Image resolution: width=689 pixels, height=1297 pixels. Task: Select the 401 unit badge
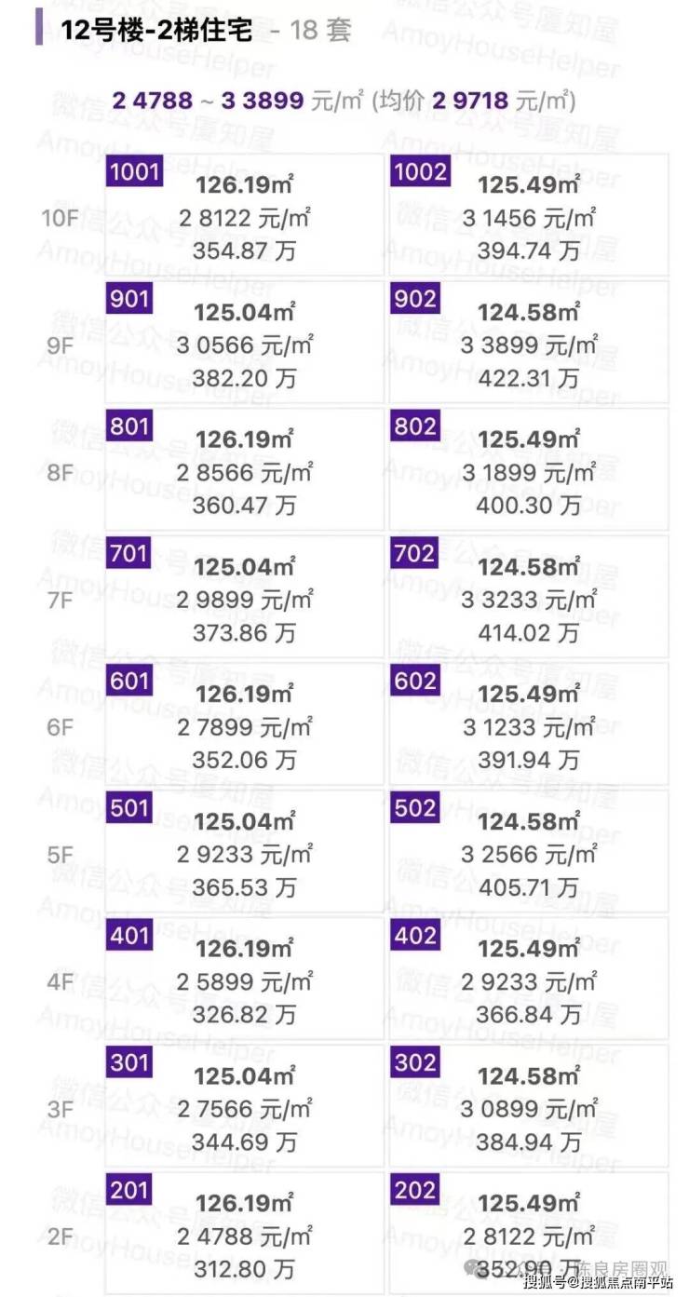click(129, 935)
